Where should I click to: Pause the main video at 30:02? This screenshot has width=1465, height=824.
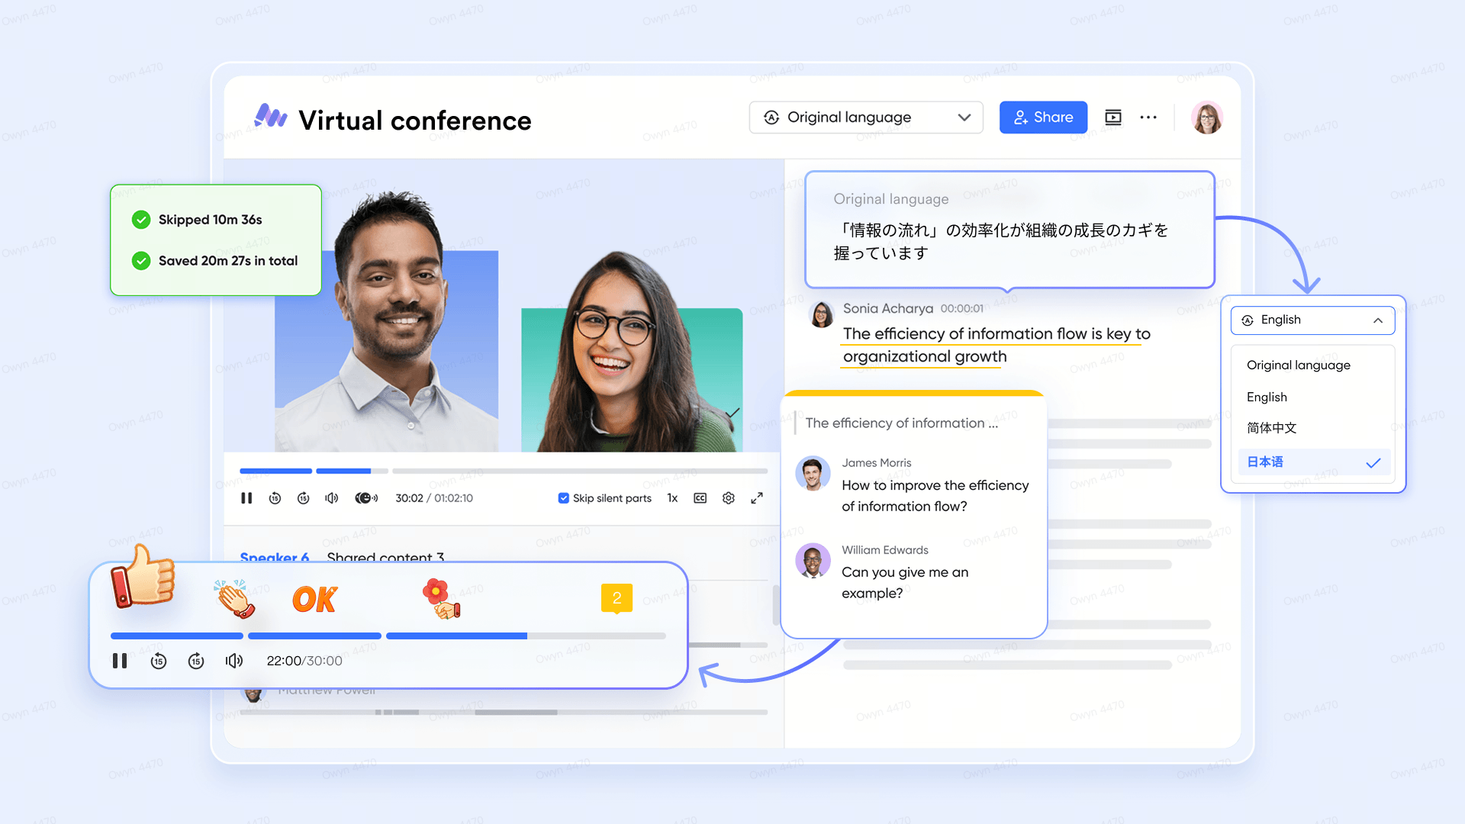click(246, 498)
